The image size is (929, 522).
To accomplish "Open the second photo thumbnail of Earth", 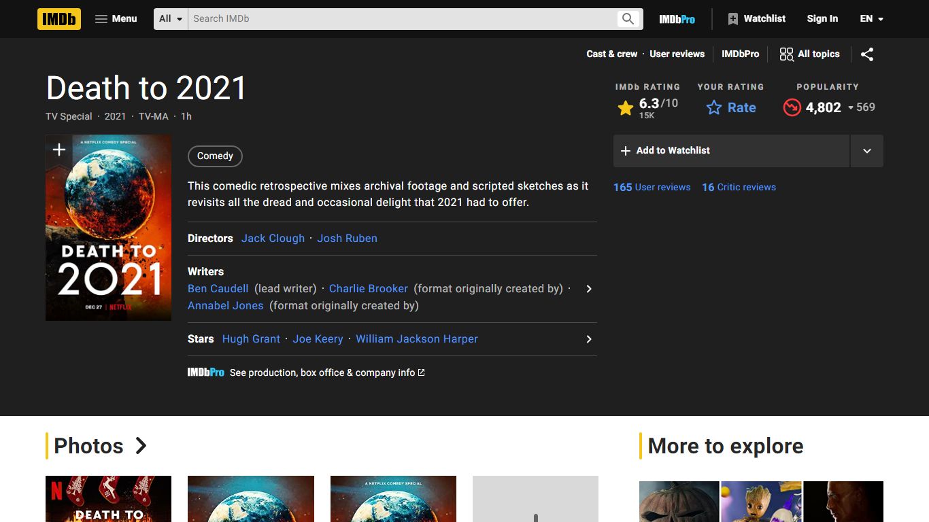I will tap(251, 499).
